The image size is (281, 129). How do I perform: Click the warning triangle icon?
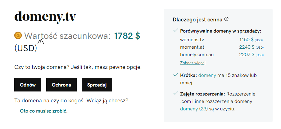(41, 42)
